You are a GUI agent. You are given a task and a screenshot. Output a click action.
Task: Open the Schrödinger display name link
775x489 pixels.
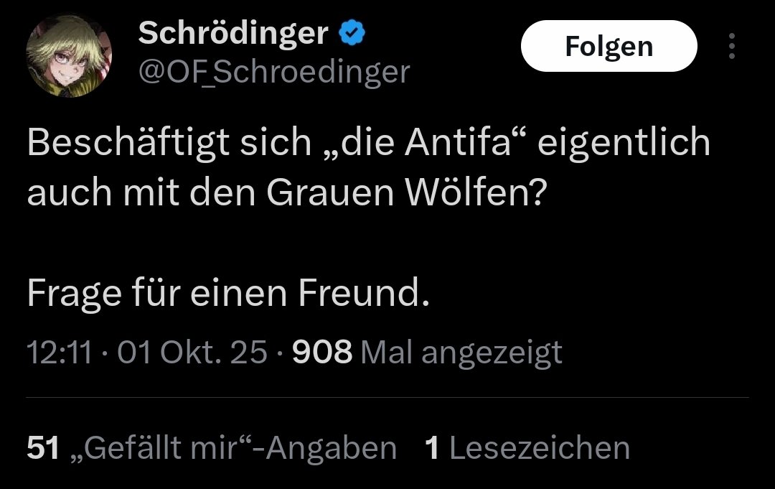(x=233, y=32)
